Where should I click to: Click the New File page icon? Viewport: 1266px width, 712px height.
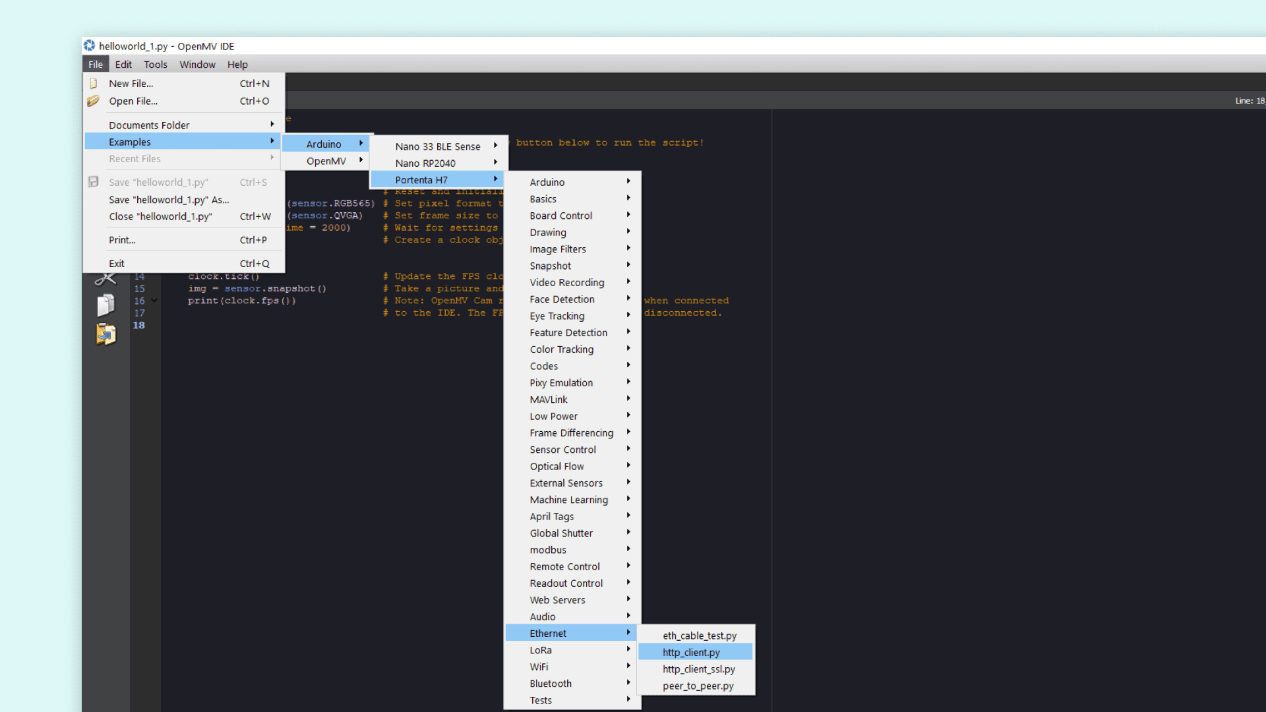click(x=94, y=84)
